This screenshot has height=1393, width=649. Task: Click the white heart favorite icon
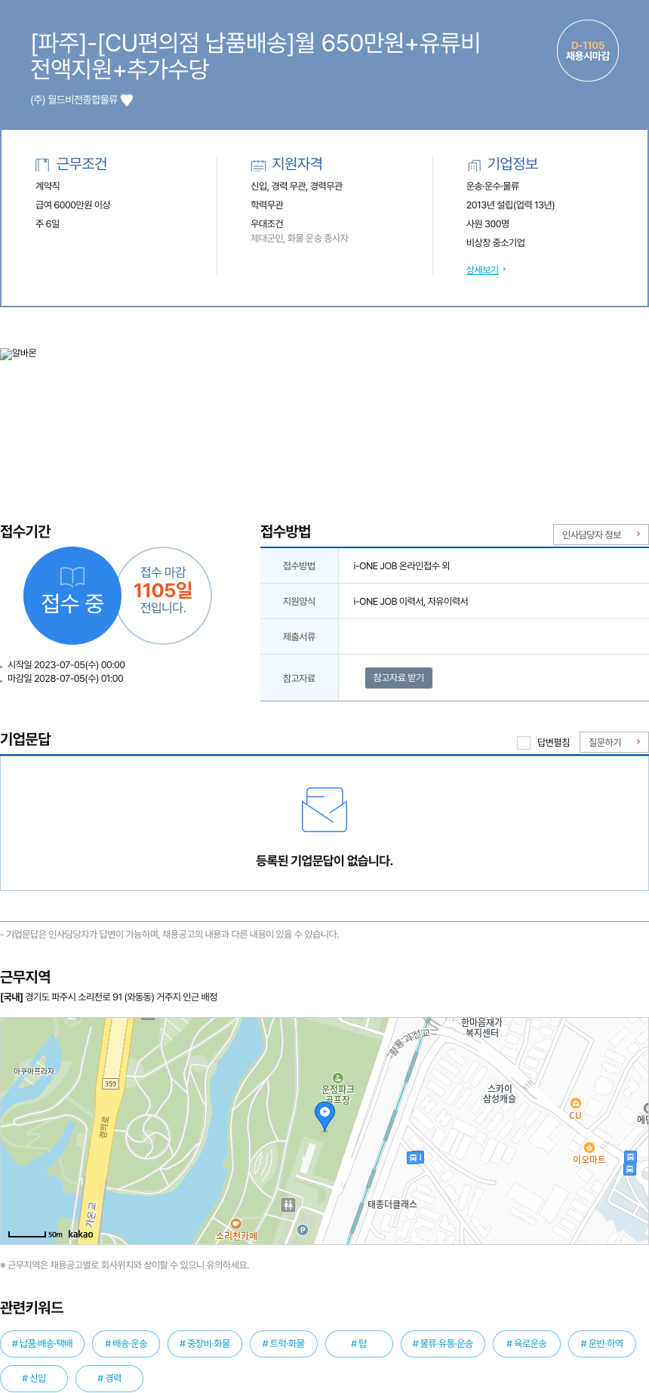tap(127, 100)
